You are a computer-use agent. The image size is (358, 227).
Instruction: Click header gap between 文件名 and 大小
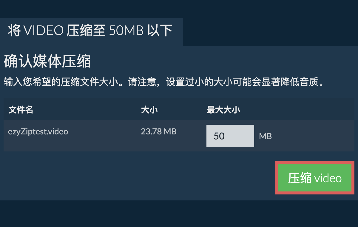87,110
